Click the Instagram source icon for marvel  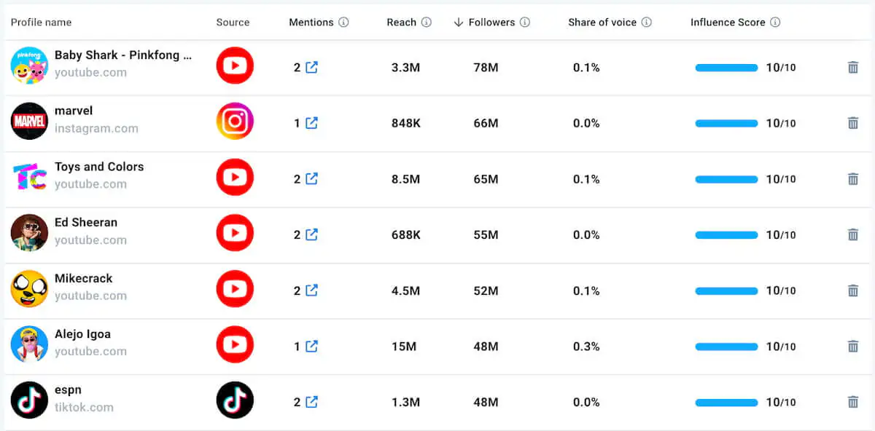tap(235, 122)
